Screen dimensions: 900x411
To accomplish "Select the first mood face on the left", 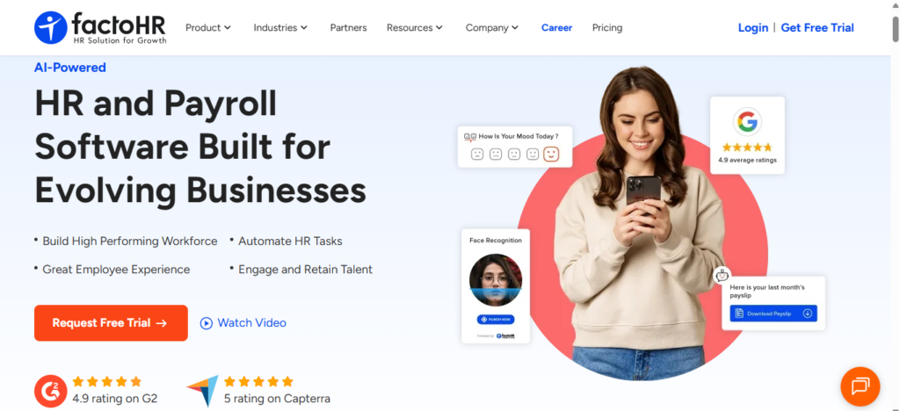I will pyautogui.click(x=477, y=155).
